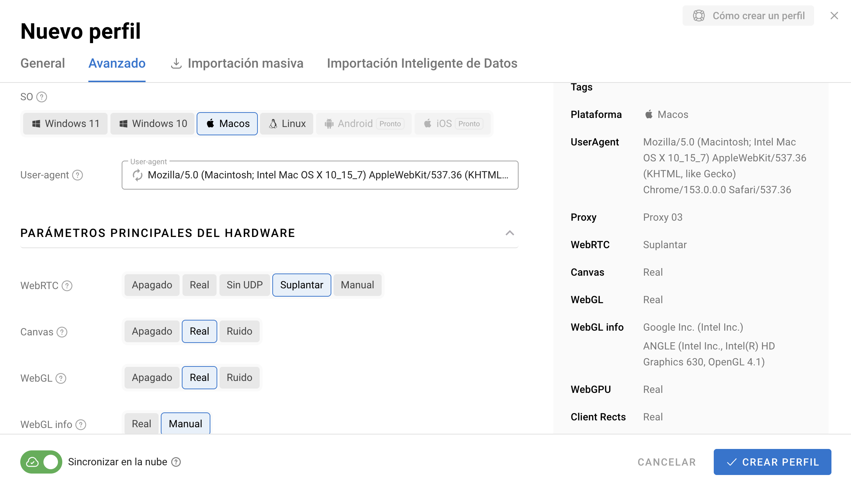The width and height of the screenshot is (851, 492).
Task: Set WebGL to Real
Action: point(200,378)
